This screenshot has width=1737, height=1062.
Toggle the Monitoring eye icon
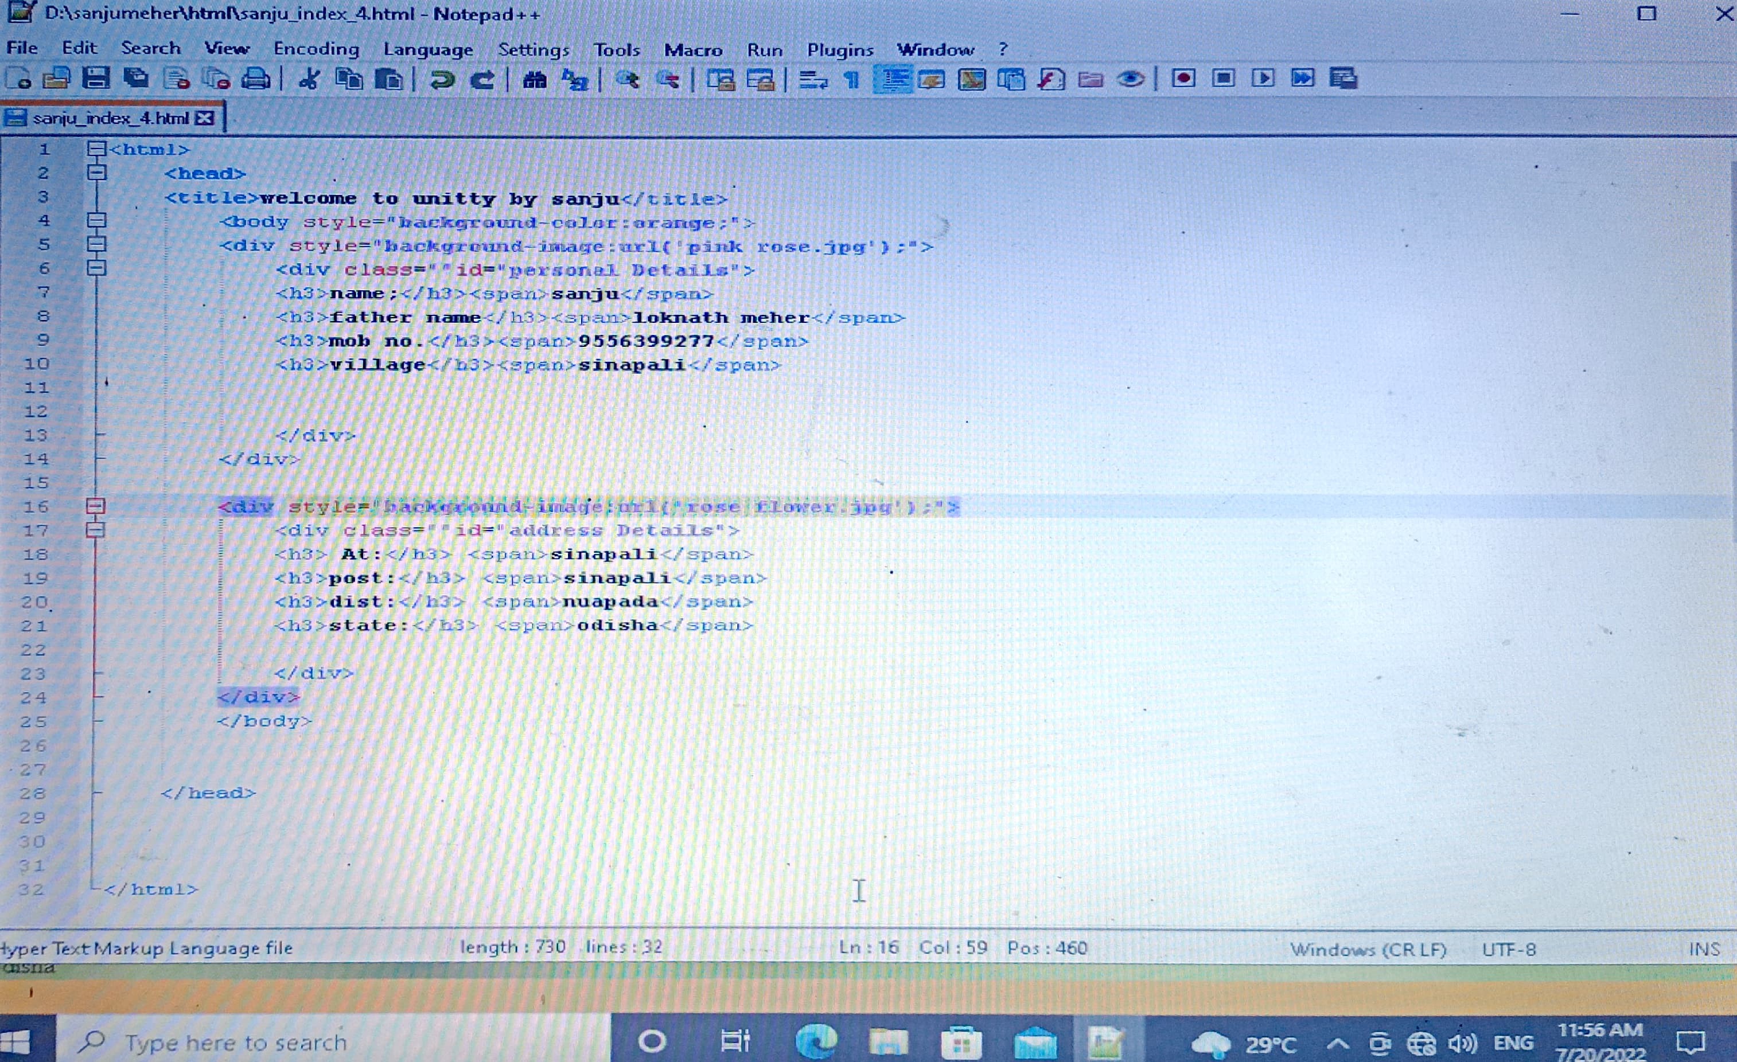pyautogui.click(x=1131, y=79)
